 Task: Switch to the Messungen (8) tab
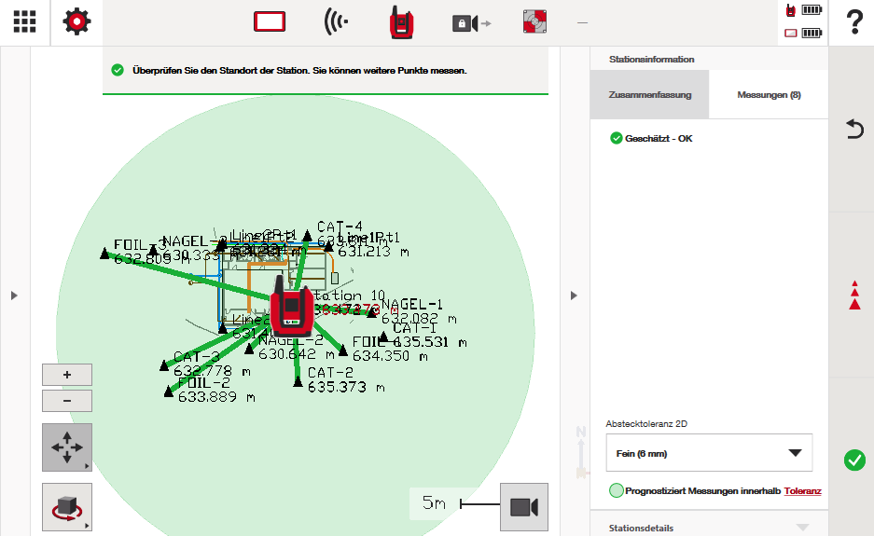769,95
